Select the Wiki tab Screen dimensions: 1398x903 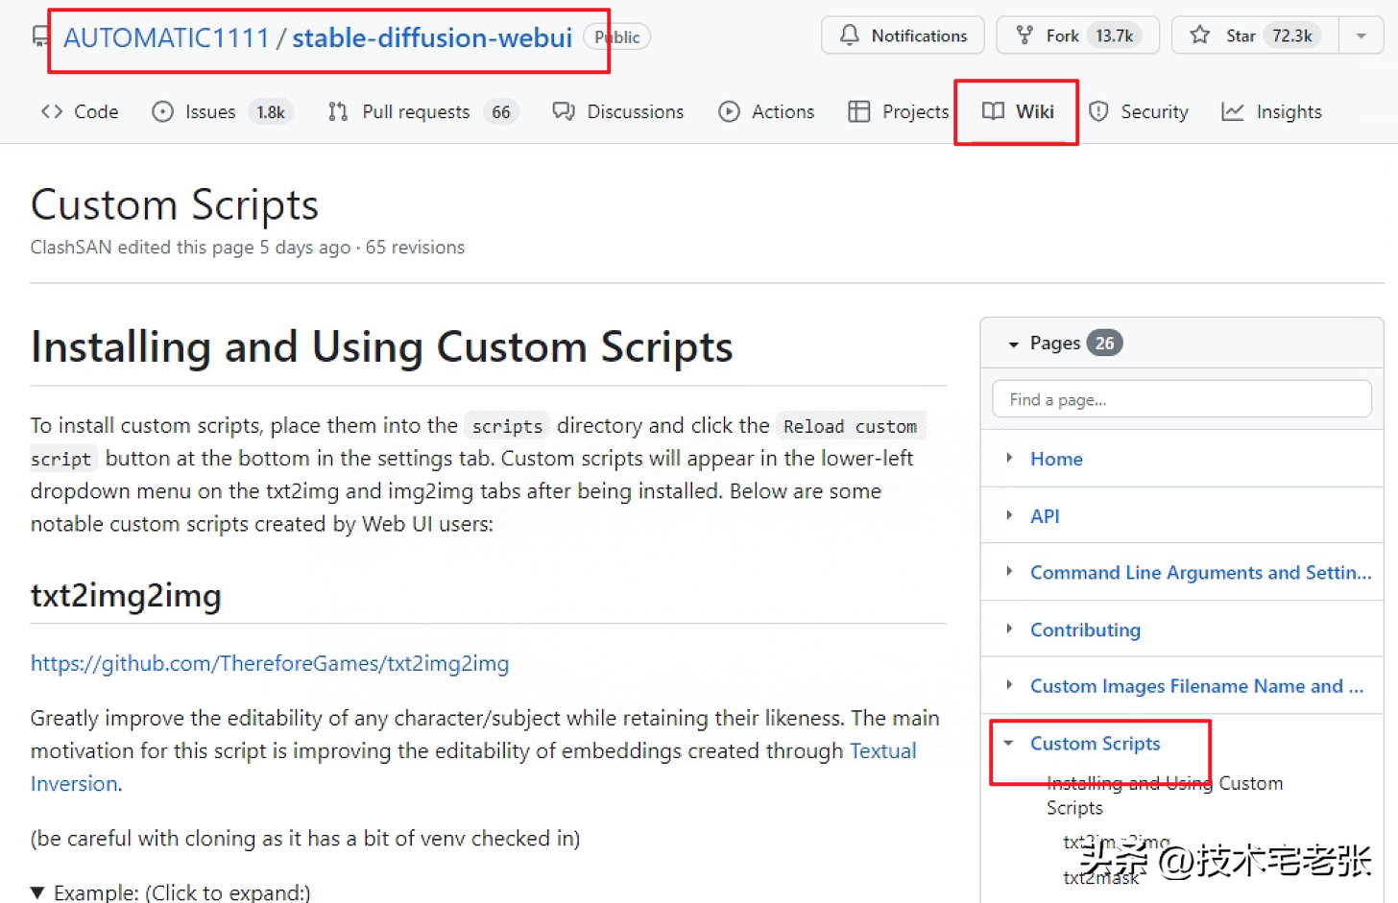click(1018, 111)
